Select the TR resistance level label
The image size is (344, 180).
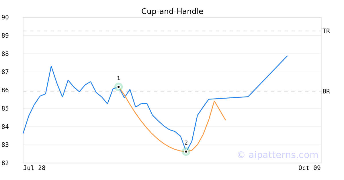pyautogui.click(x=326, y=31)
